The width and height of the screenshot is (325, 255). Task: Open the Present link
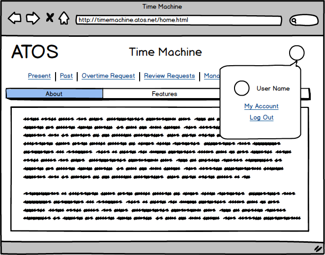[x=39, y=76]
